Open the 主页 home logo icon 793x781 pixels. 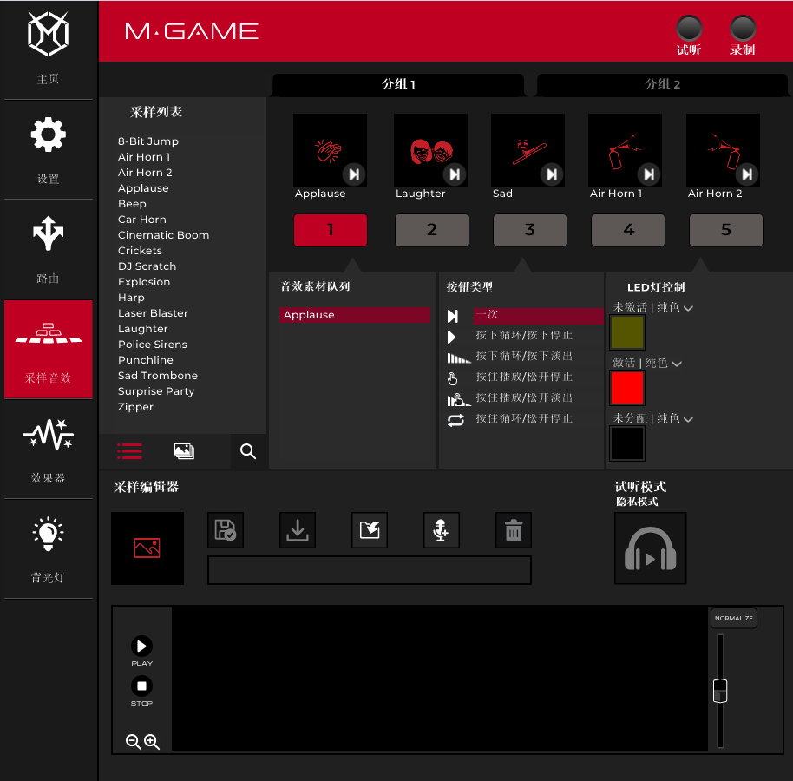click(x=48, y=34)
